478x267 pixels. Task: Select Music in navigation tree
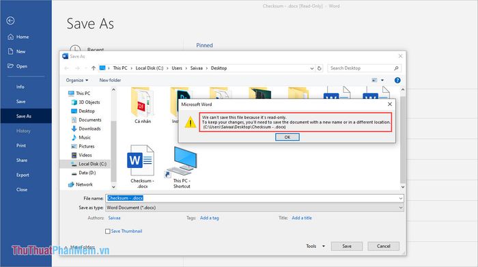tap(81, 137)
